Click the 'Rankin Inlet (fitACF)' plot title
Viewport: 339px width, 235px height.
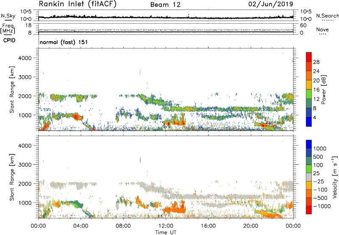click(x=78, y=4)
